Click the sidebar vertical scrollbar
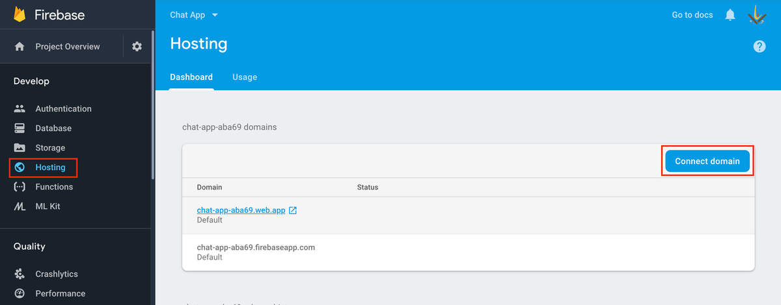The image size is (781, 305). click(x=153, y=104)
